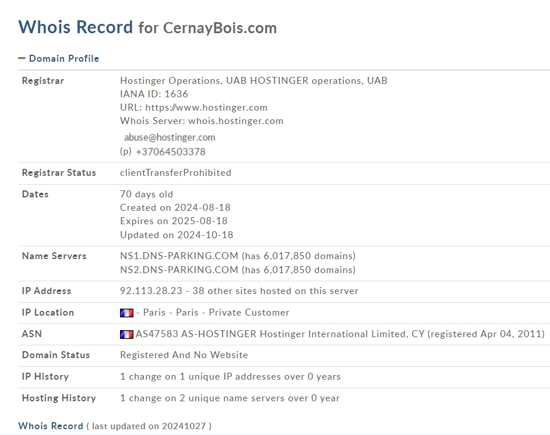Click the Hosting History name servers summary
This screenshot has width=550, height=435.
tap(230, 398)
